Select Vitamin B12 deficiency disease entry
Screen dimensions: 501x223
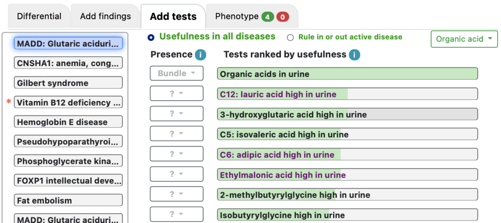point(68,102)
